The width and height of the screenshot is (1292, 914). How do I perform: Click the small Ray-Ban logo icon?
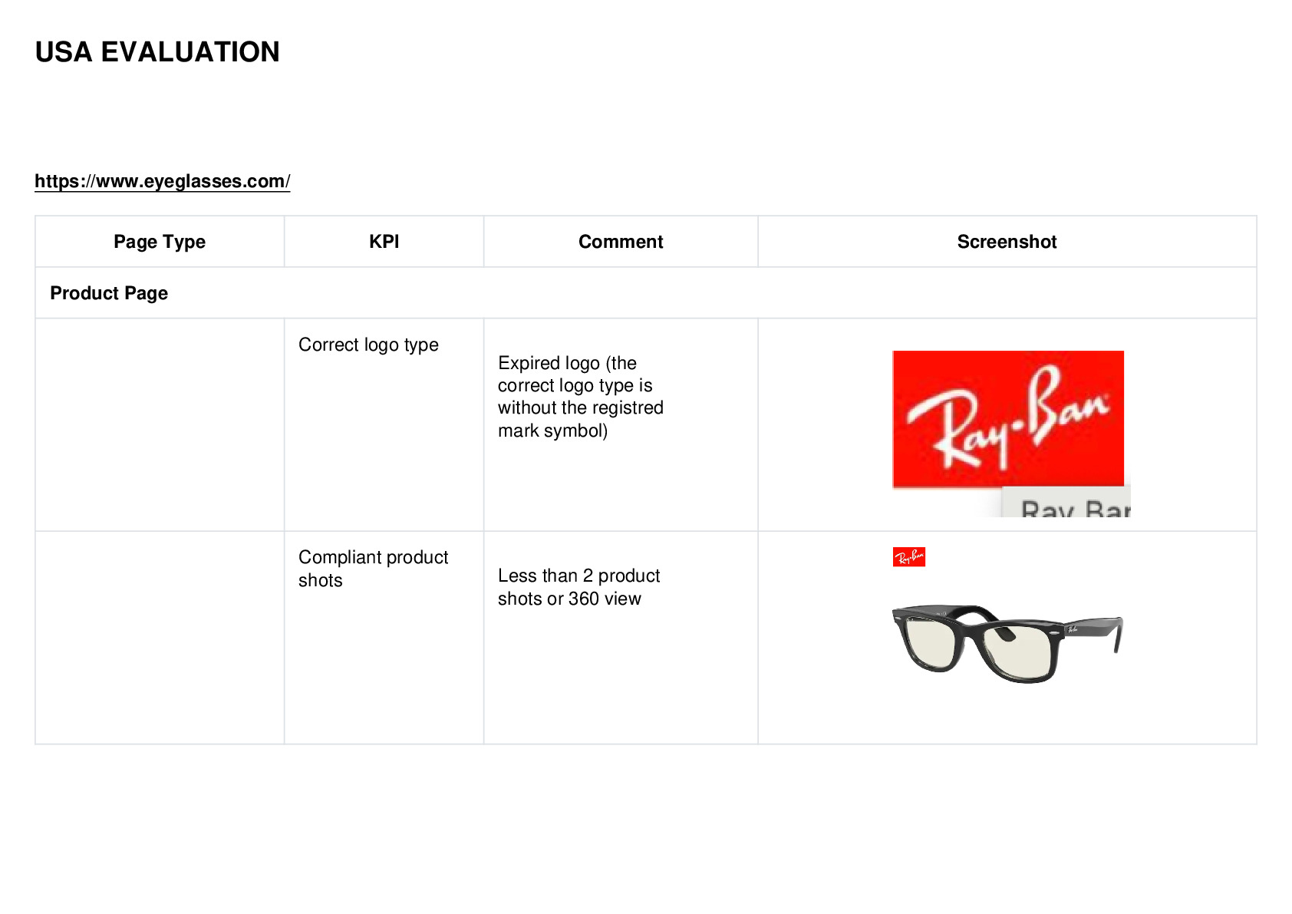point(909,557)
